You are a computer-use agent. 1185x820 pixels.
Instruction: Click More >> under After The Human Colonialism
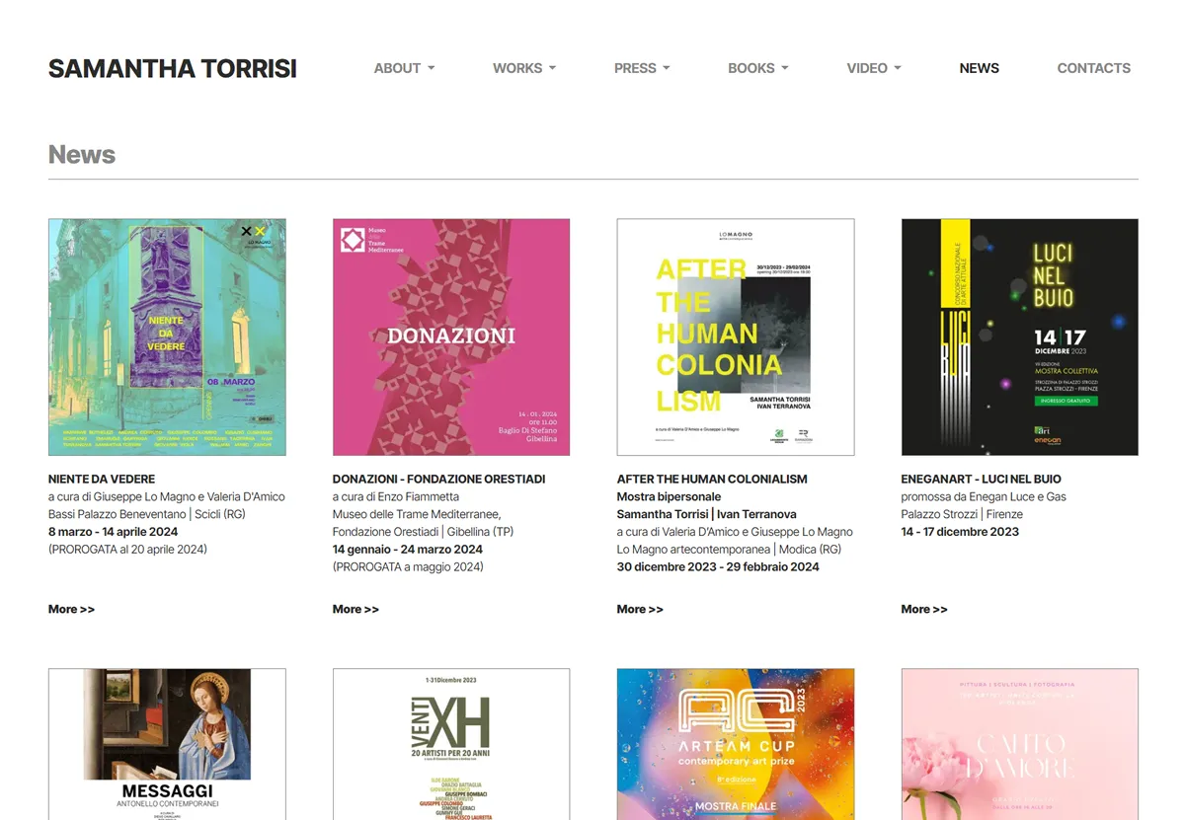point(640,609)
